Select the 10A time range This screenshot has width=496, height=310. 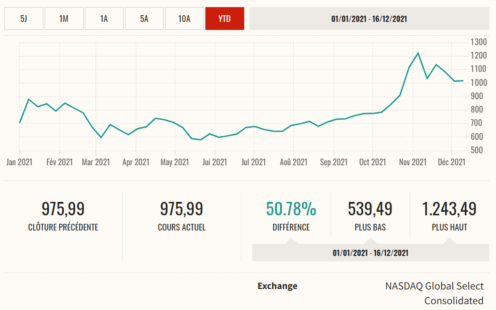184,19
